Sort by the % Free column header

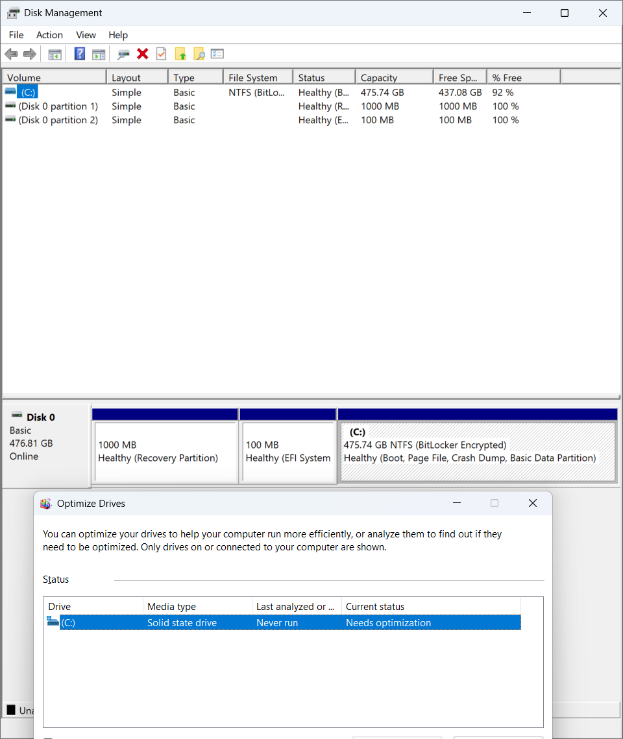pyautogui.click(x=524, y=77)
